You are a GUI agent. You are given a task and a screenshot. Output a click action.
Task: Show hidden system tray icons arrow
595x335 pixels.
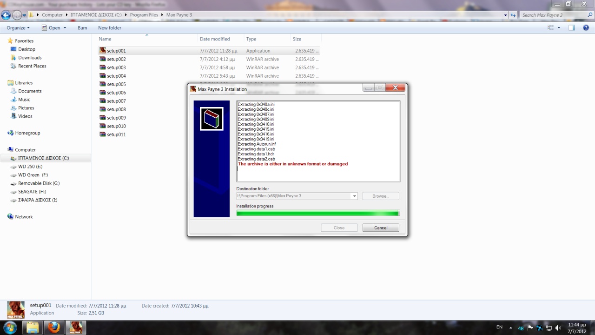coord(511,328)
